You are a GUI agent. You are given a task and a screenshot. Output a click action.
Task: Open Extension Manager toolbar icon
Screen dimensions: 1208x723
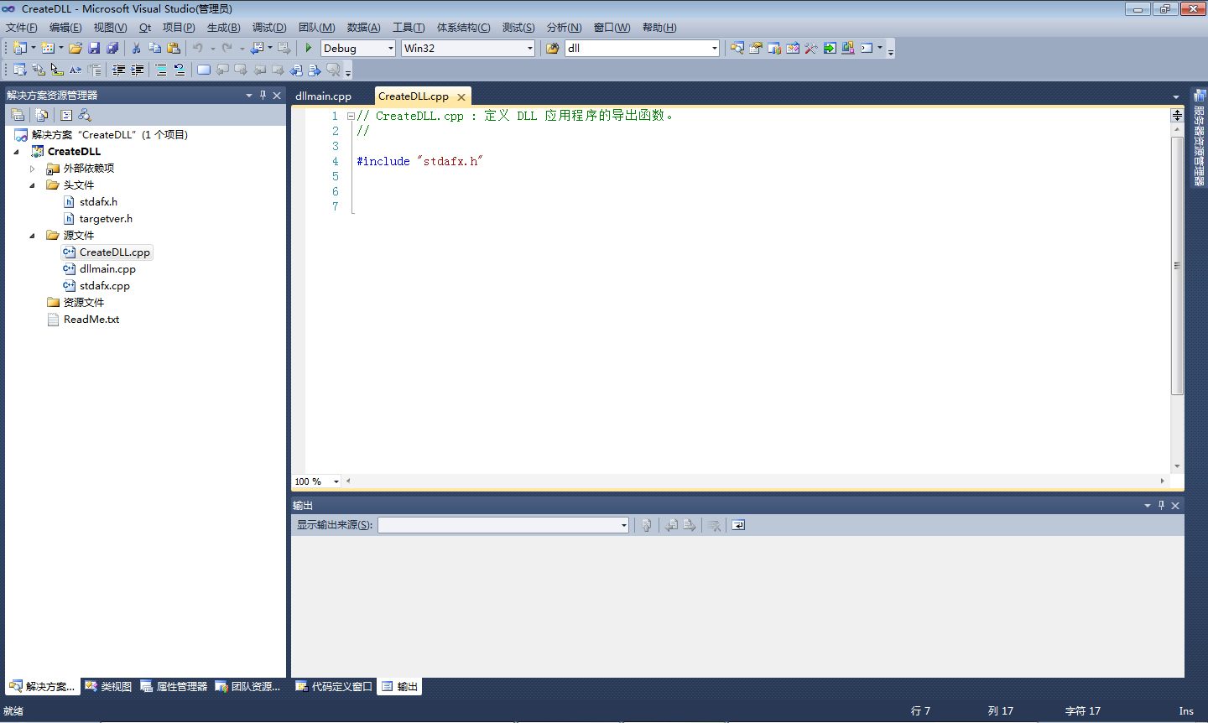[848, 48]
